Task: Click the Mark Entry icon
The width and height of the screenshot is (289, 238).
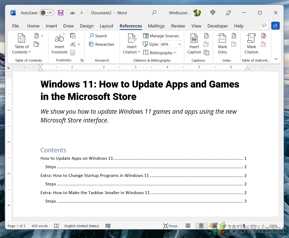Action: point(222,39)
